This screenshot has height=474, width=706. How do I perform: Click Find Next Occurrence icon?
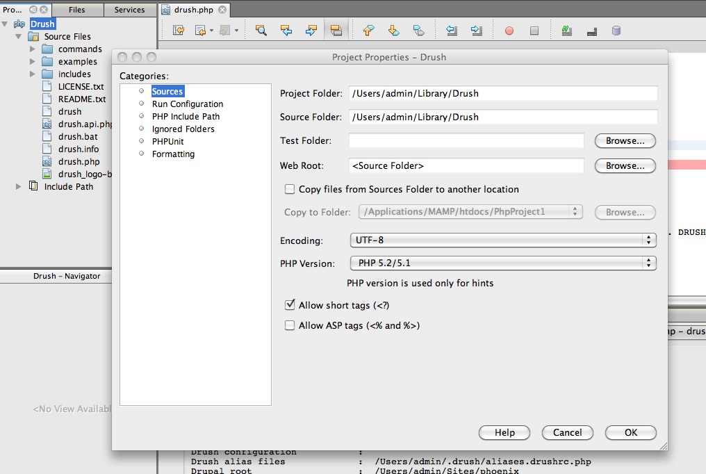[311, 30]
